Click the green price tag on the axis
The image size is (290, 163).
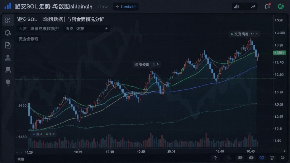point(279,53)
